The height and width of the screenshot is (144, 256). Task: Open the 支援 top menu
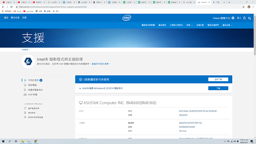coord(24,18)
